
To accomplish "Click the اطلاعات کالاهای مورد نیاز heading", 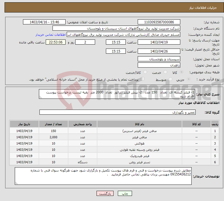I will click(199, 103).
